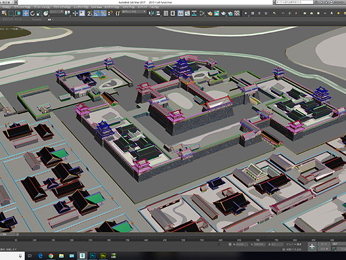The image size is (346, 260).
Task: Toggle the 2D/3D Snaps button
Action: pyautogui.click(x=89, y=12)
